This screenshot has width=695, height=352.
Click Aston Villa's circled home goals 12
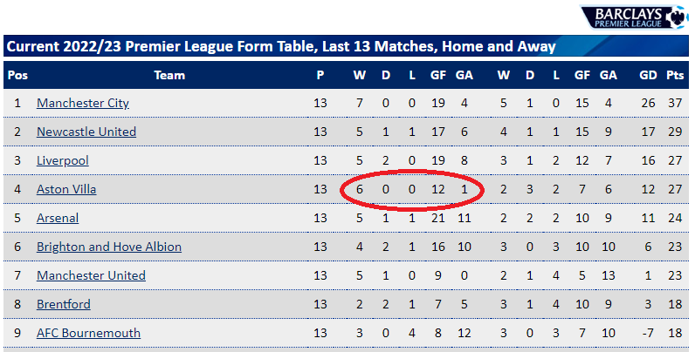click(438, 189)
